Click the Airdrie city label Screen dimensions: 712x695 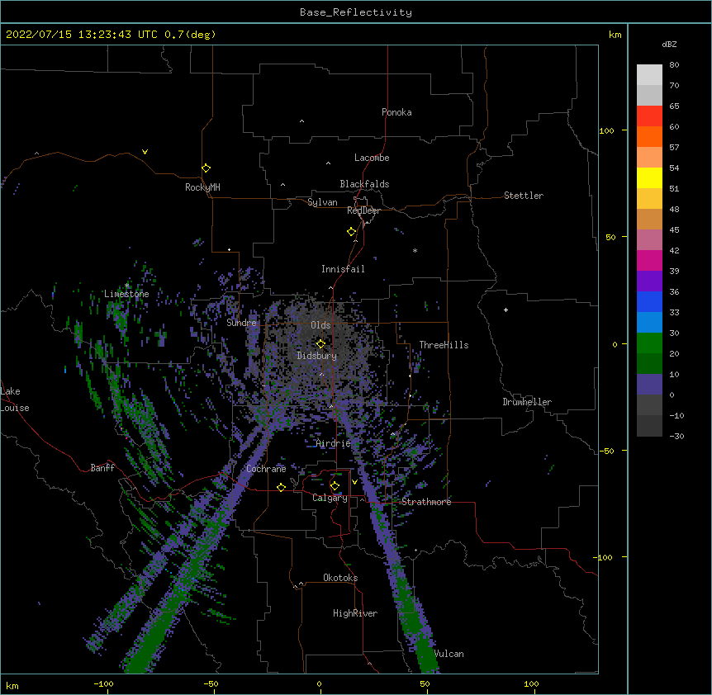click(334, 443)
